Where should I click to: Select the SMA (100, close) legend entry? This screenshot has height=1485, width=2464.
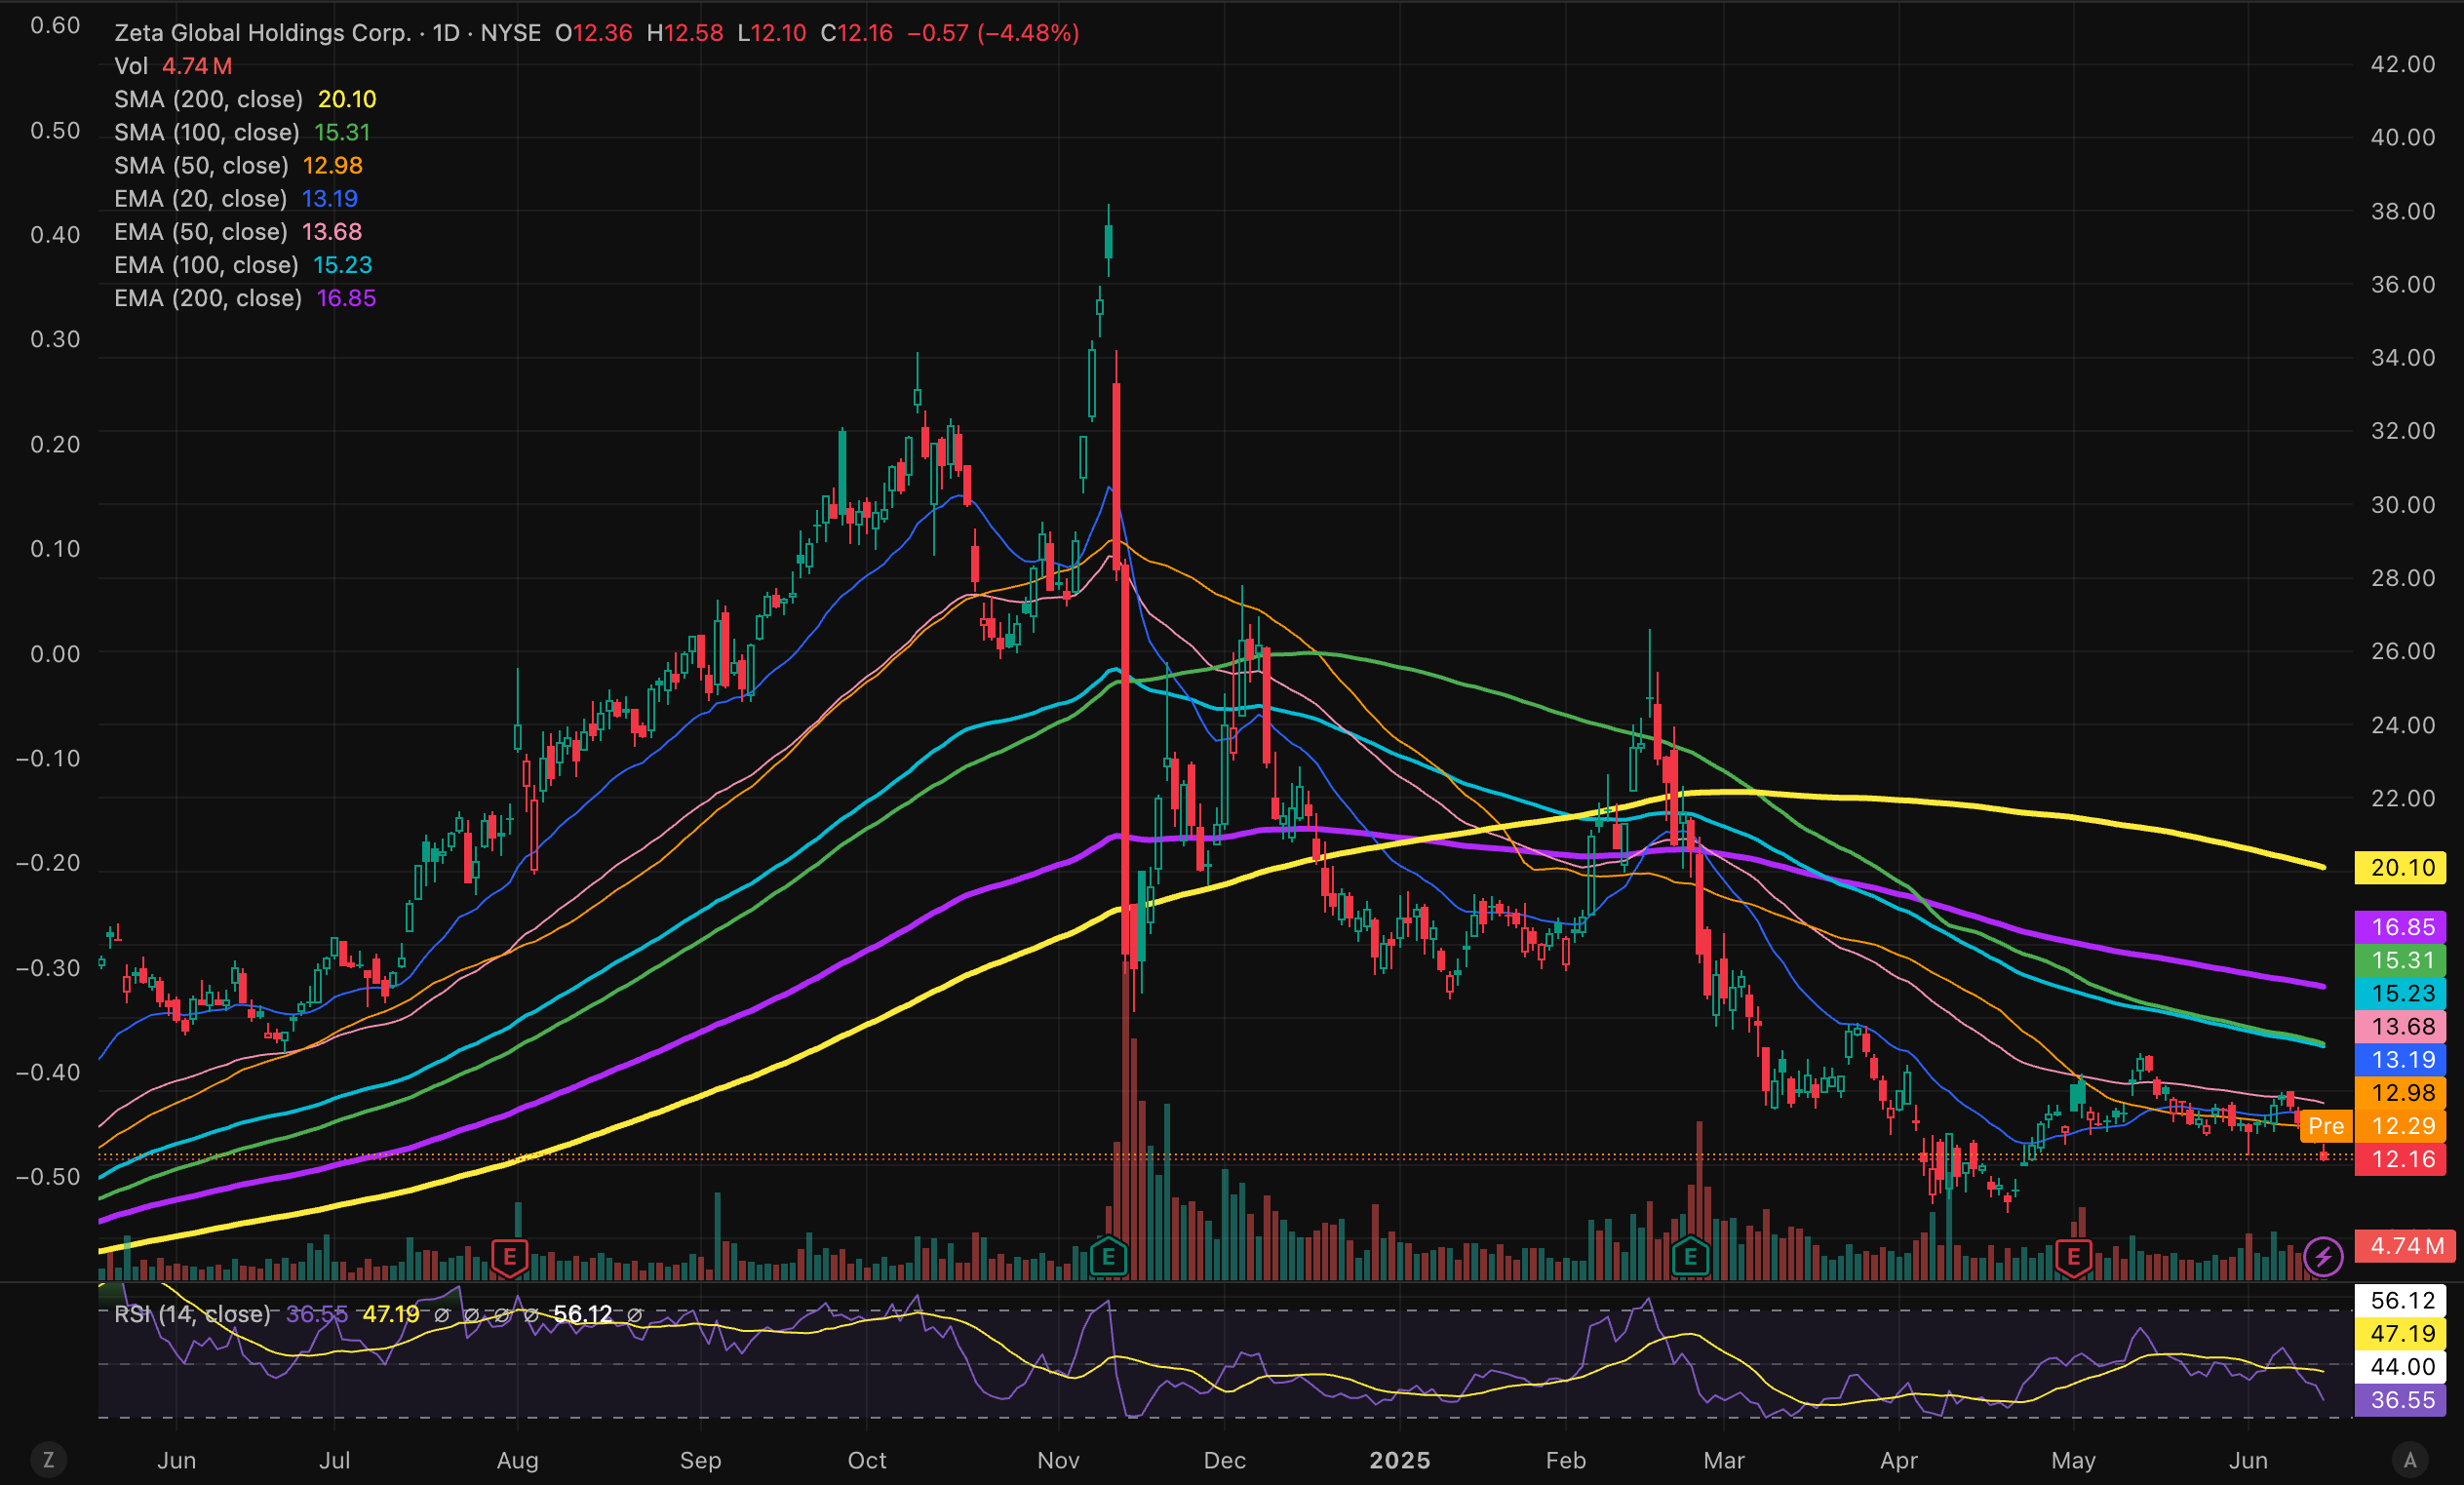(x=242, y=132)
